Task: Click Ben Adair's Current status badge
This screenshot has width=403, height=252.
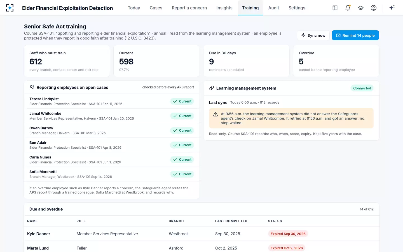Action: click(x=182, y=145)
